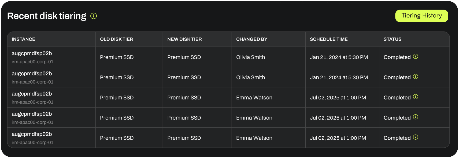Select the SCHEDULE TIME column header

[x=329, y=39]
